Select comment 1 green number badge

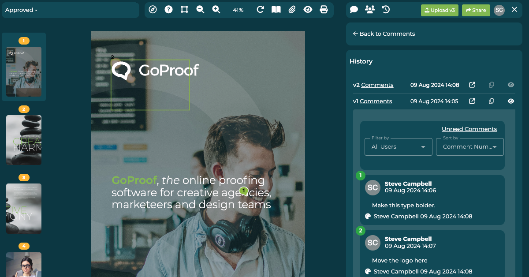pos(361,176)
